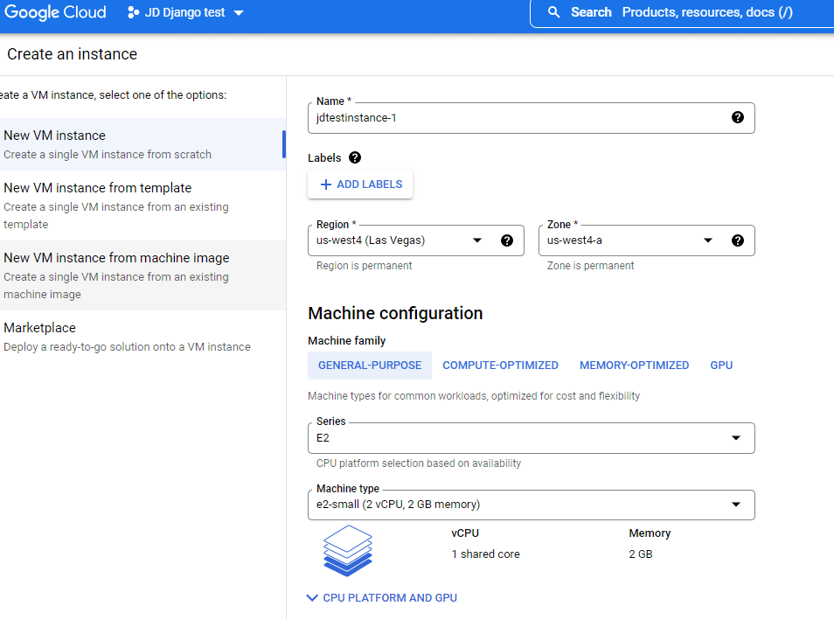Click the search magnifier icon
The image size is (834, 620).
coord(553,12)
